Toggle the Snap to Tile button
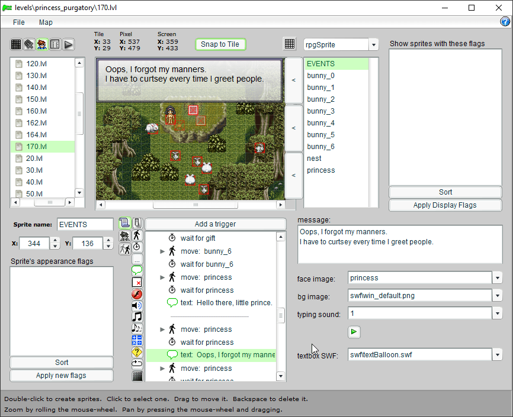This screenshot has height=417, width=513. click(220, 44)
